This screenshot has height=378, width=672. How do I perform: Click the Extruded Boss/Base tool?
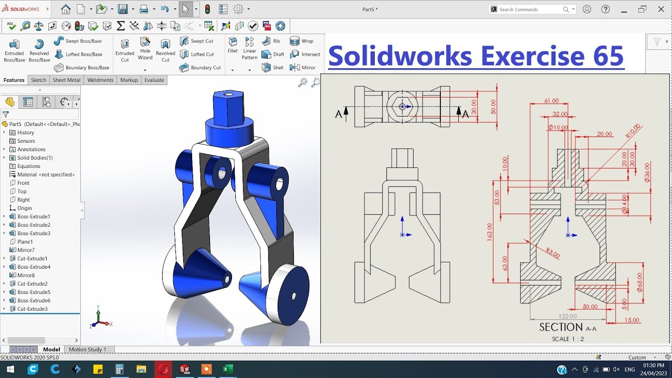pos(14,50)
